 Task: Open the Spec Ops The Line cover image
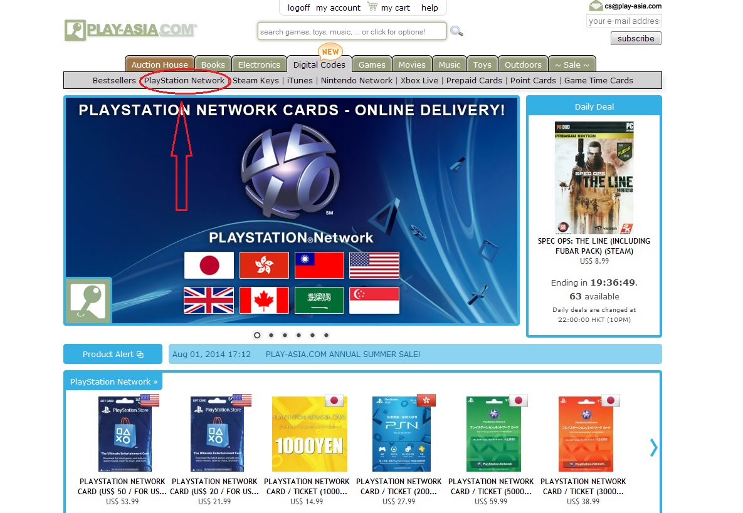(594, 178)
